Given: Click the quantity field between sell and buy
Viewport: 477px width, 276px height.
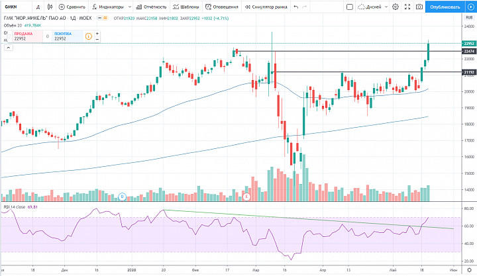Looking at the screenshot, I should 48,36.
